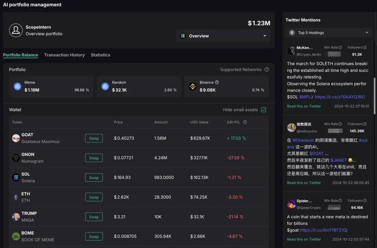
Task: Click Followers help icon for McKen...
Action: click(365, 48)
